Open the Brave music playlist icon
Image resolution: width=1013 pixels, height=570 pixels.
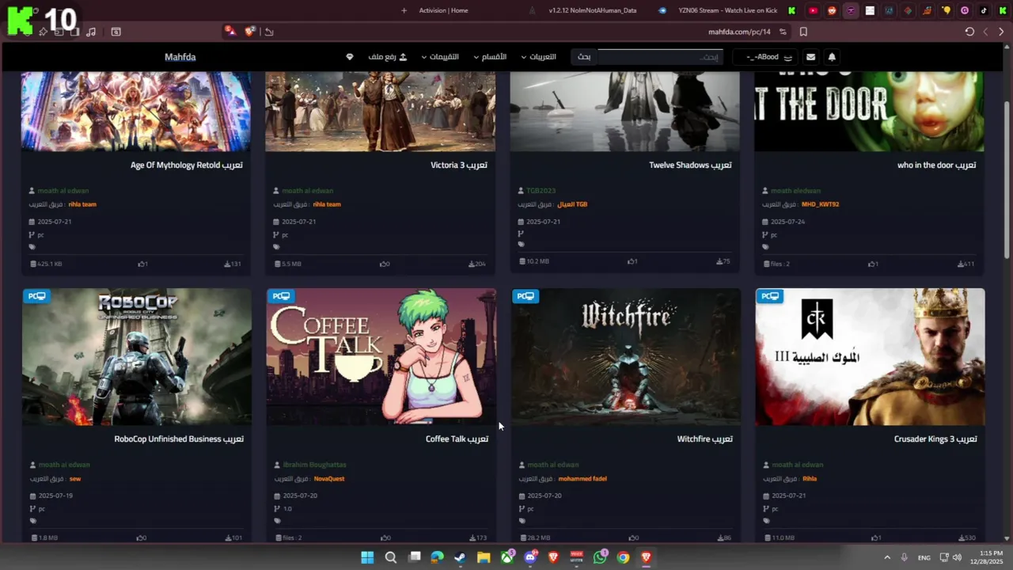pos(91,32)
